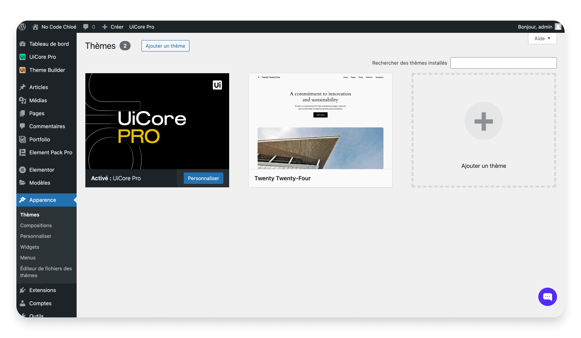Click the WordPress logo icon
Screen dimensions: 581x338
pyautogui.click(x=22, y=27)
